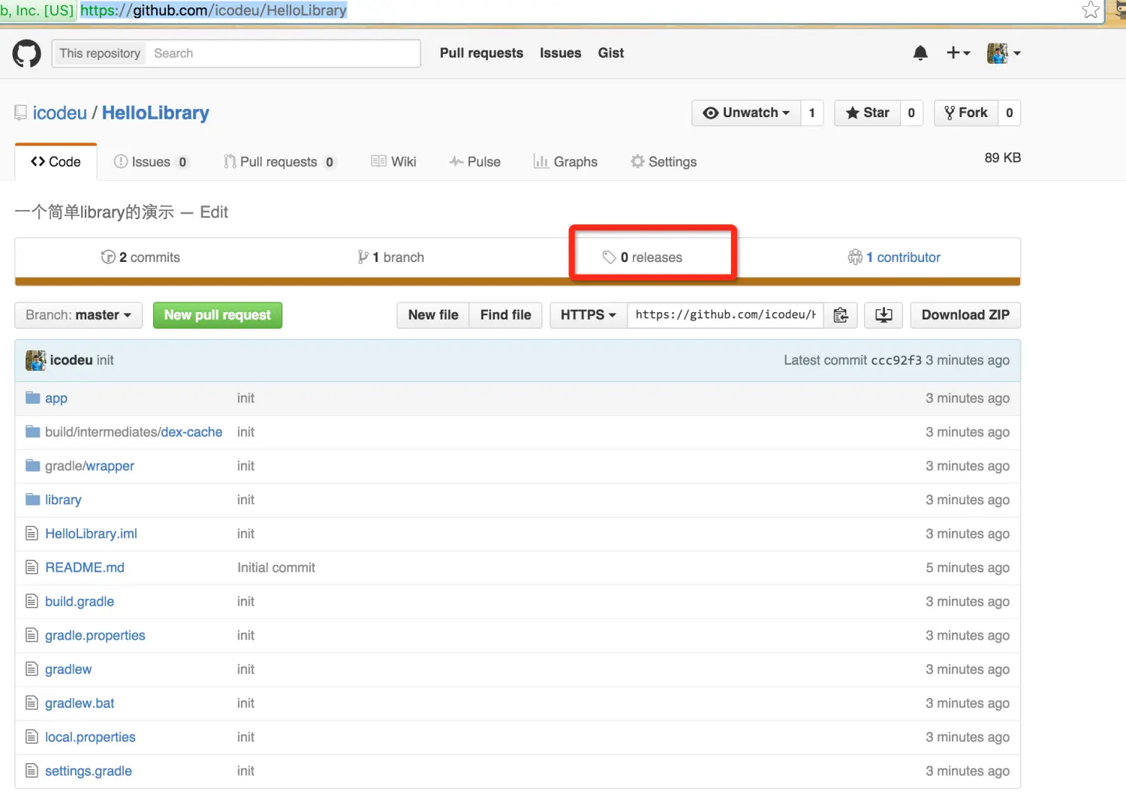1126x794 pixels.
Task: Open the Branch: master dropdown
Action: pyautogui.click(x=78, y=315)
